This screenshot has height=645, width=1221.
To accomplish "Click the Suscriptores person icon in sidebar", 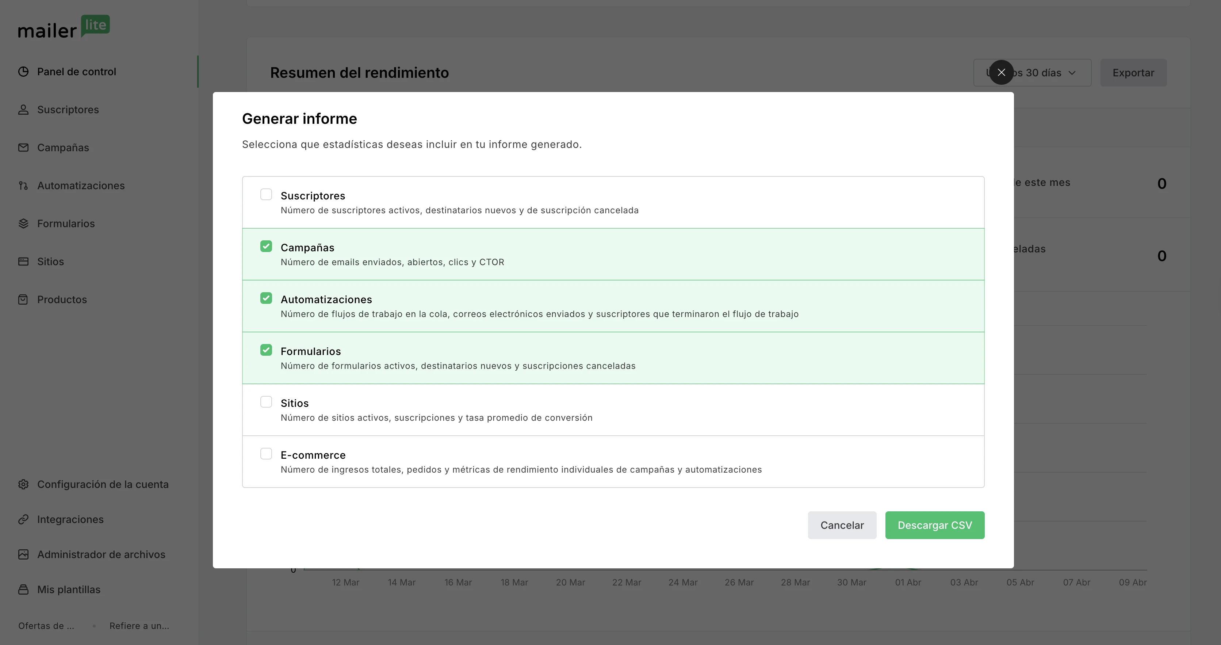I will [x=23, y=110].
